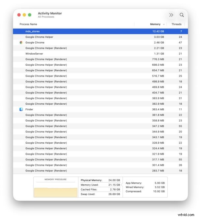The image size is (201, 218).
Task: Sort by Threads column header
Action: pyautogui.click(x=176, y=24)
